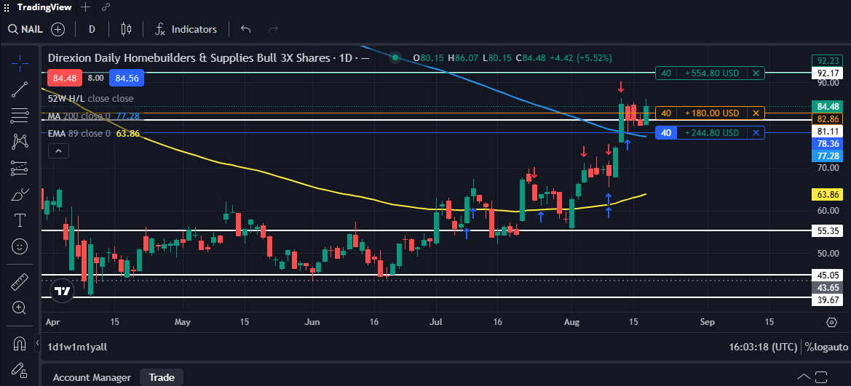This screenshot has height=386, width=851.
Task: Click the 82.86 orange price label
Action: coord(826,118)
